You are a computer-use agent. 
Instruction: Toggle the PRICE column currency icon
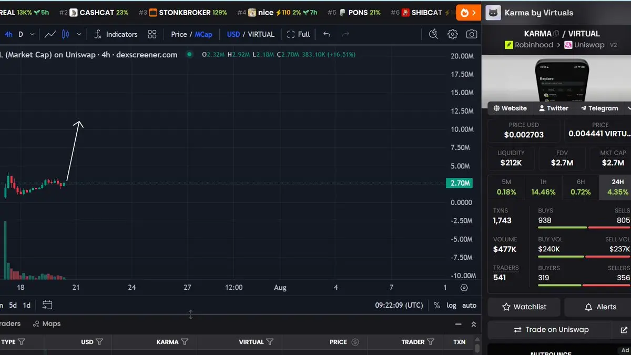(x=355, y=342)
